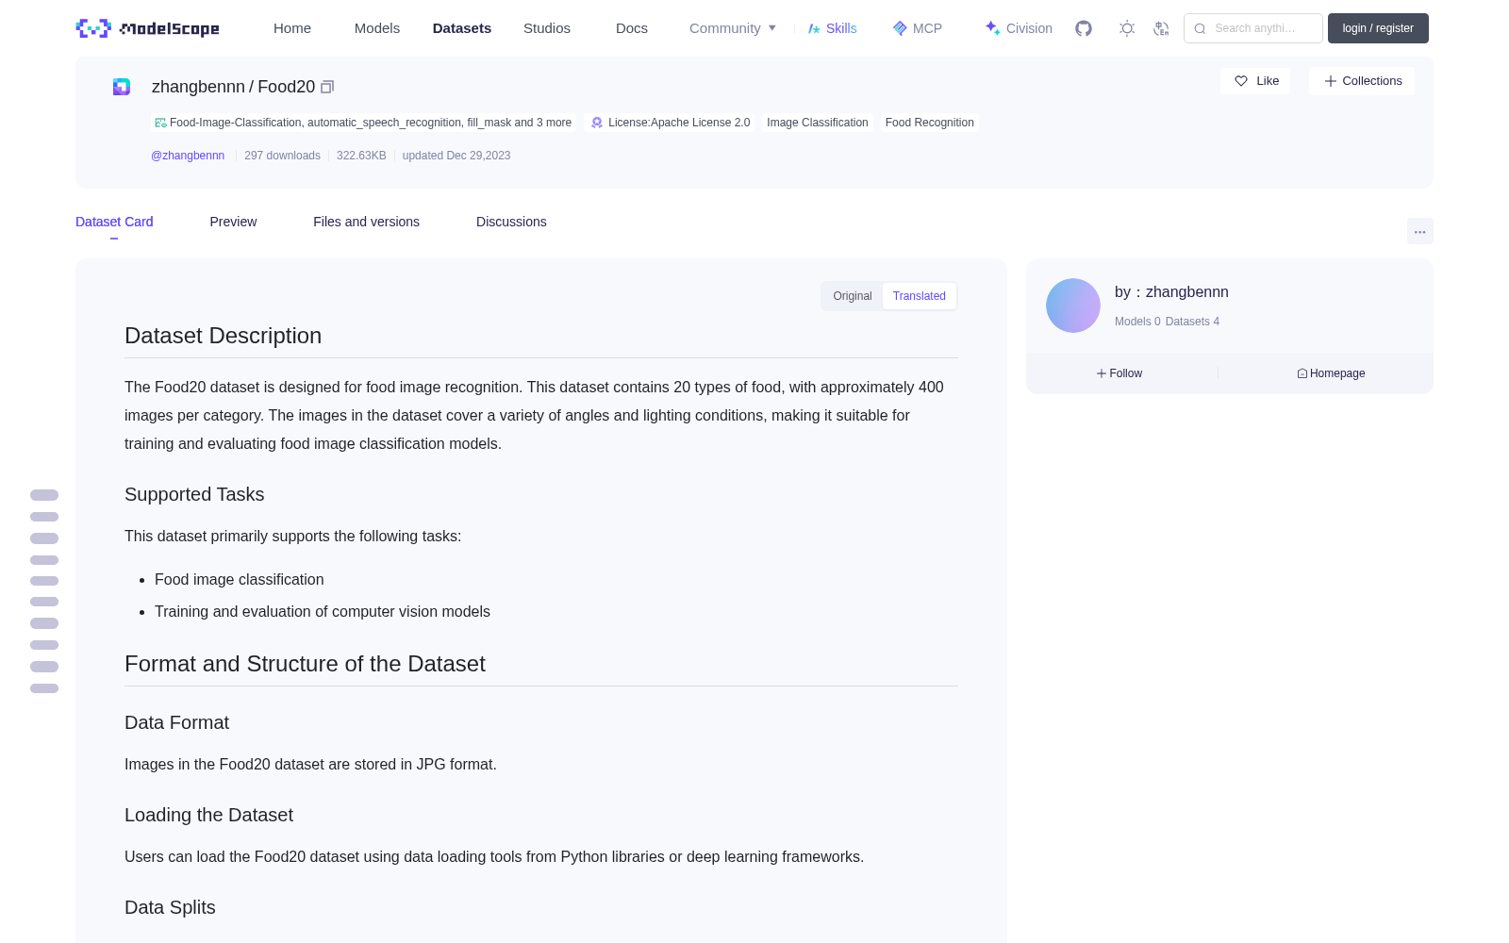Open the Docs page
The width and height of the screenshot is (1509, 943).
(632, 28)
